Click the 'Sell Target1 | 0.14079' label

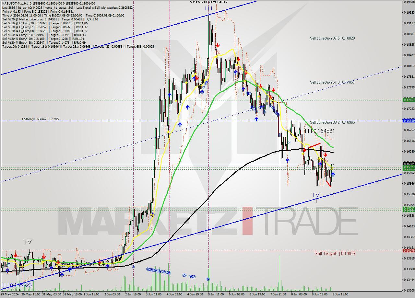click(x=335, y=253)
